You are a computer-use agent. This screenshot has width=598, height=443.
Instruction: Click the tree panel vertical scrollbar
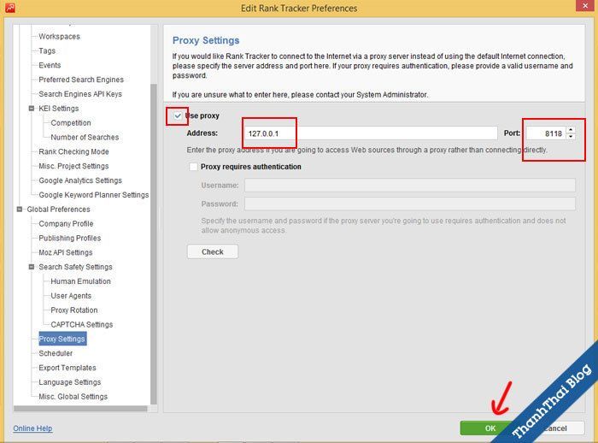(x=154, y=244)
